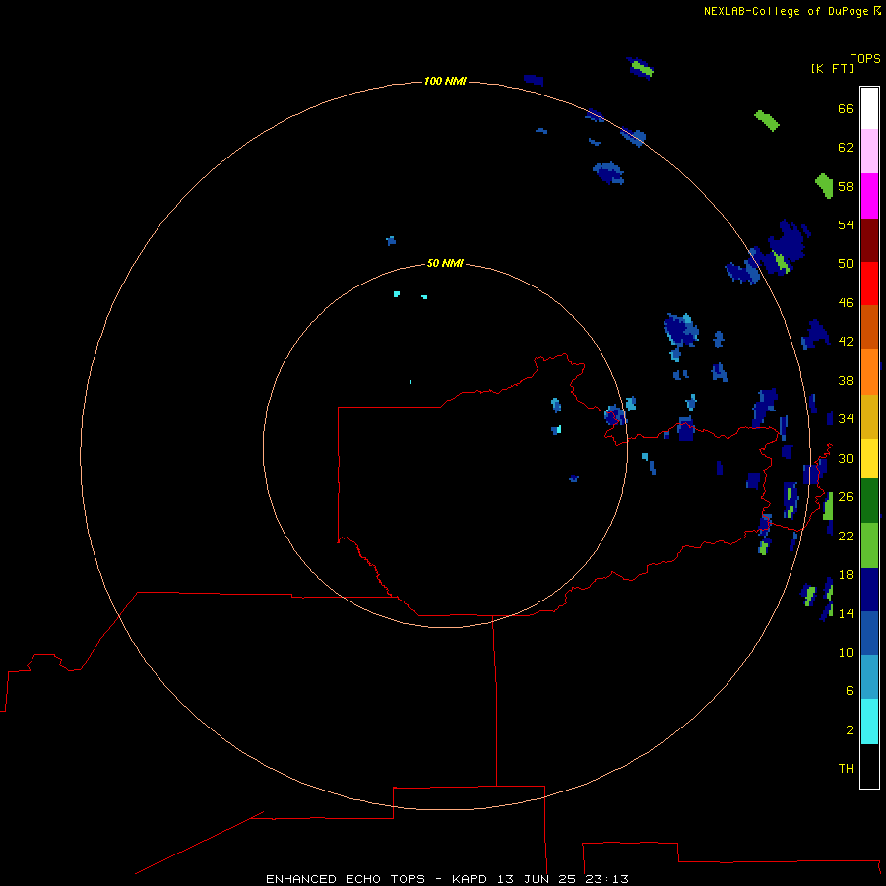Click the dark green 30 kft legend swatch
886x886 pixels.
point(869,501)
